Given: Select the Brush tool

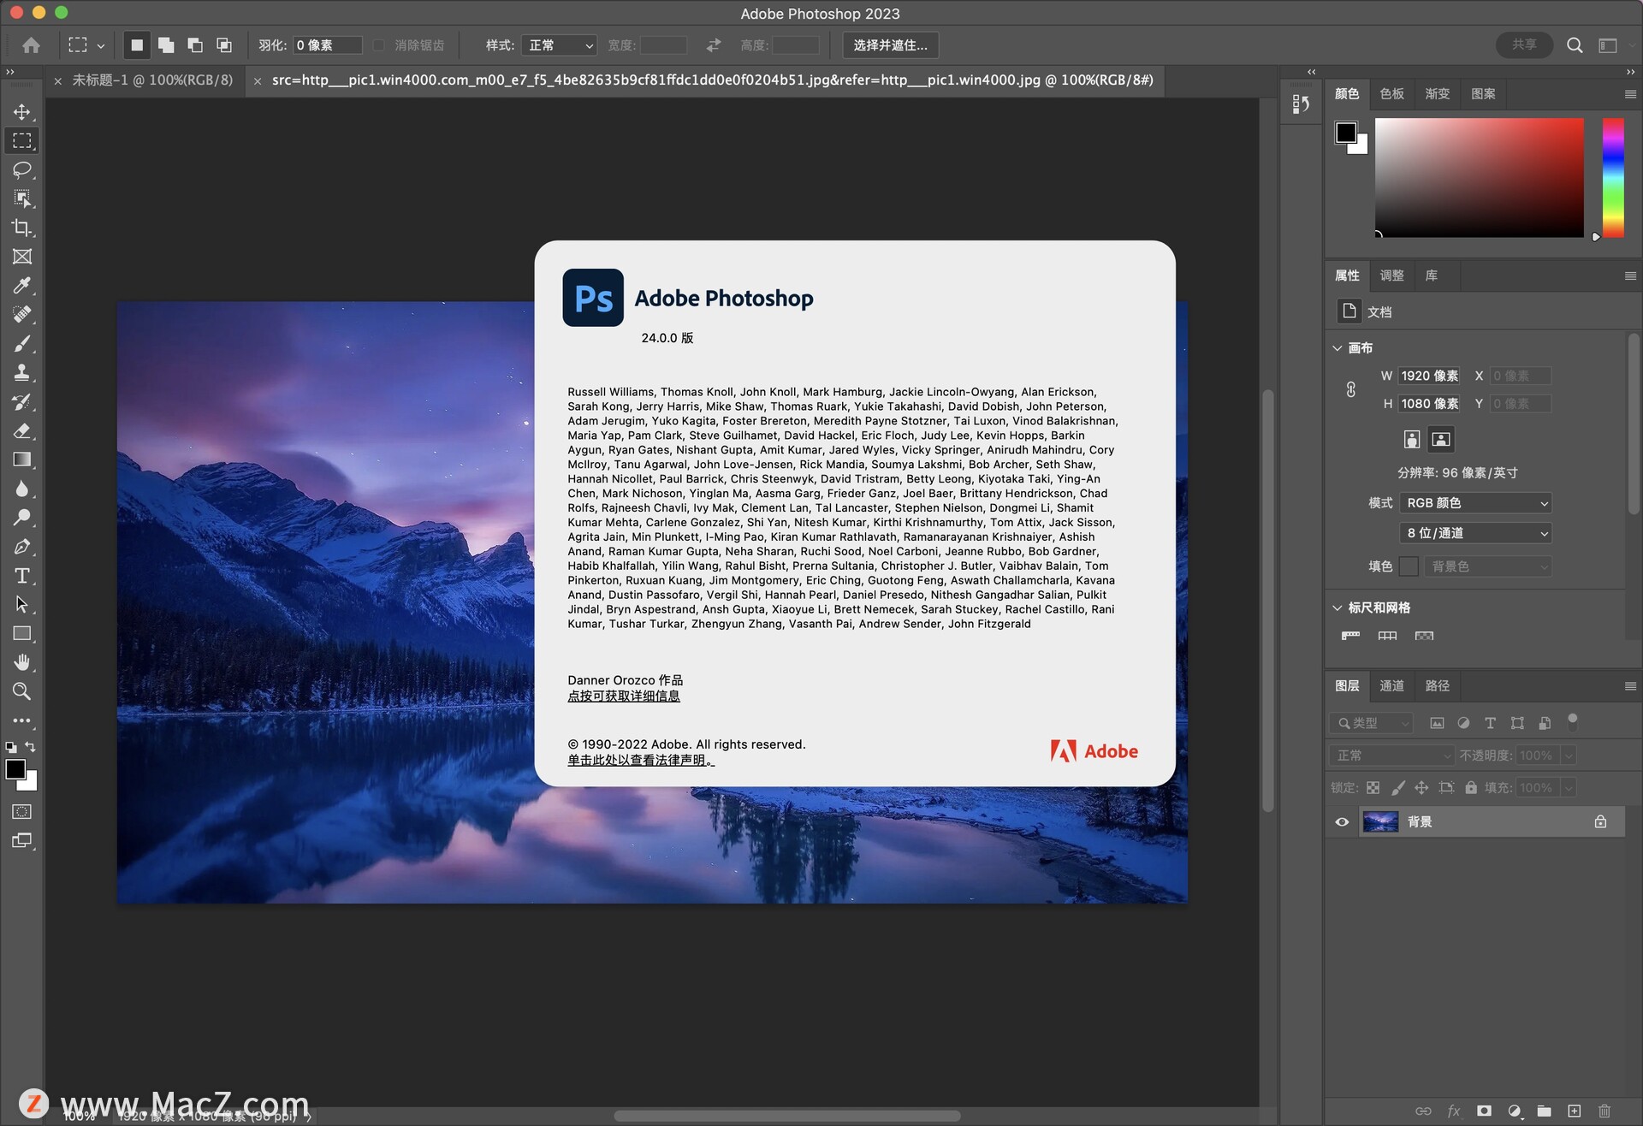Looking at the screenshot, I should [23, 344].
